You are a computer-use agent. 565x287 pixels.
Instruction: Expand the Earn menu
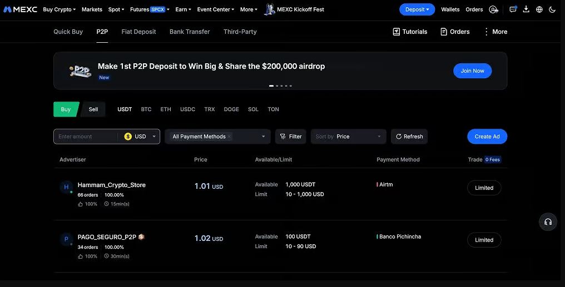point(183,9)
